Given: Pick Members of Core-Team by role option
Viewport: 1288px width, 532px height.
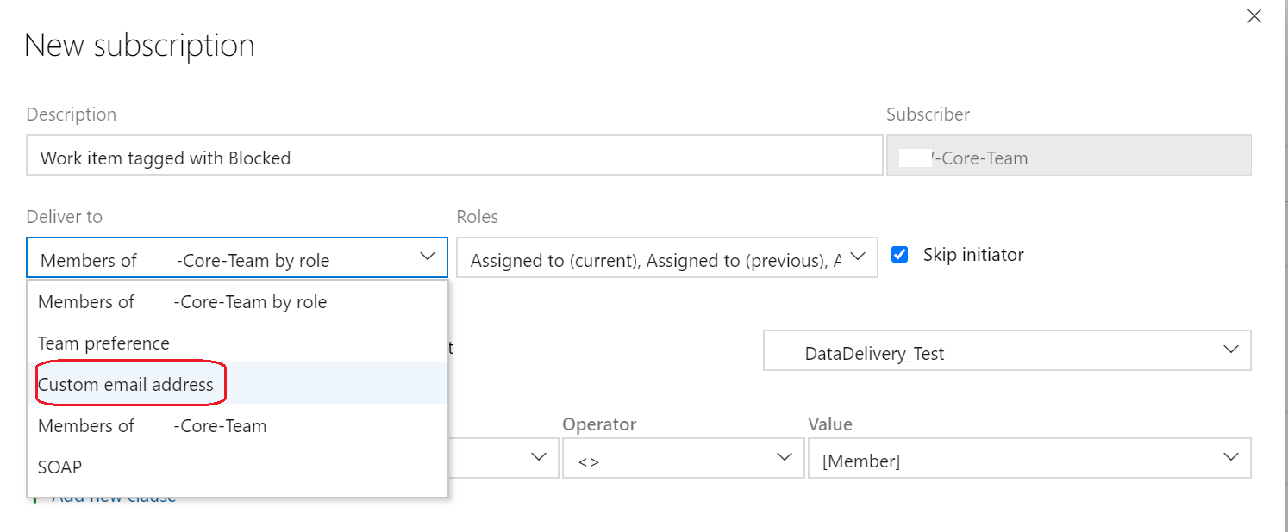Looking at the screenshot, I should 182,302.
